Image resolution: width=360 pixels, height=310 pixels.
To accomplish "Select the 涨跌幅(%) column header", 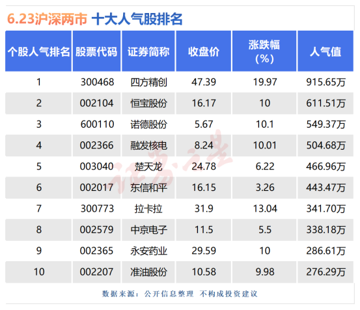I will pos(264,51).
